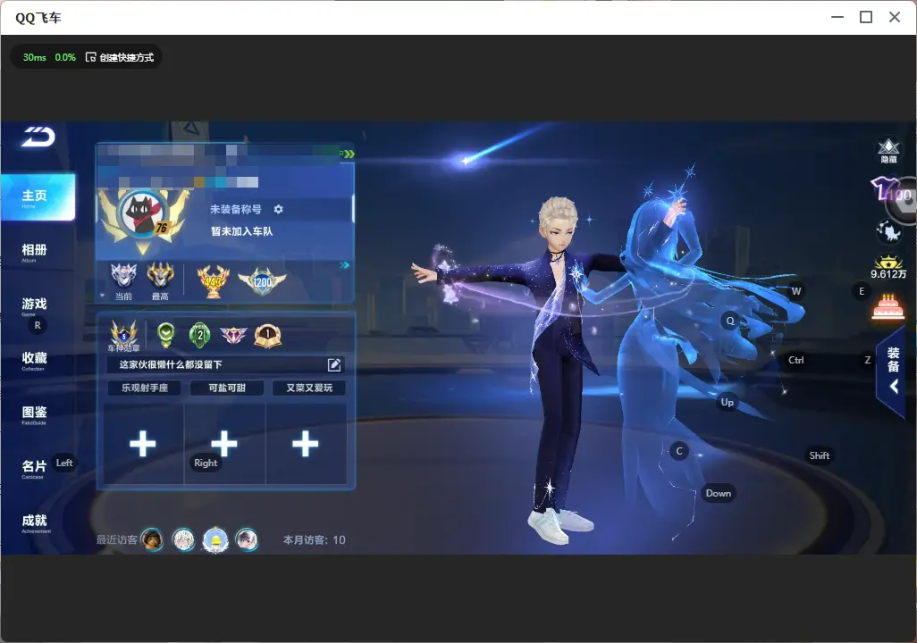Click the signature text 这家伙很懒什么都没留下

[171, 364]
